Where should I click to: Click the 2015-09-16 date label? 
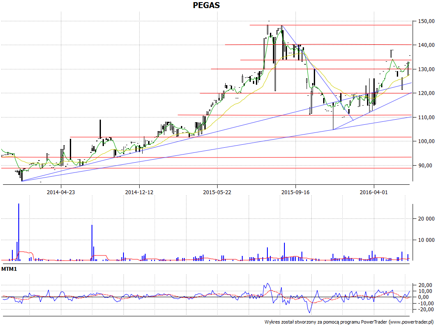(x=295, y=192)
